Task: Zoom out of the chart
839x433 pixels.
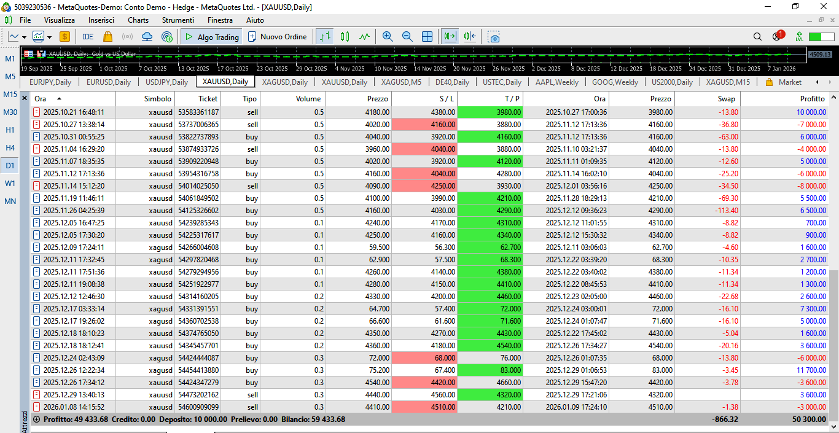Action: 407,37
